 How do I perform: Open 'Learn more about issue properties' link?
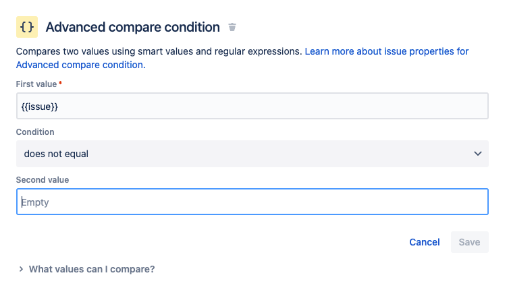pyautogui.click(x=387, y=51)
